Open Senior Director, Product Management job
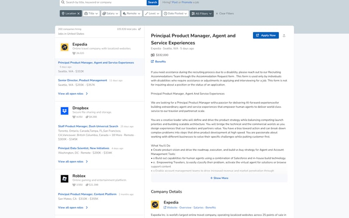The width and height of the screenshot is (349, 218). [82, 80]
